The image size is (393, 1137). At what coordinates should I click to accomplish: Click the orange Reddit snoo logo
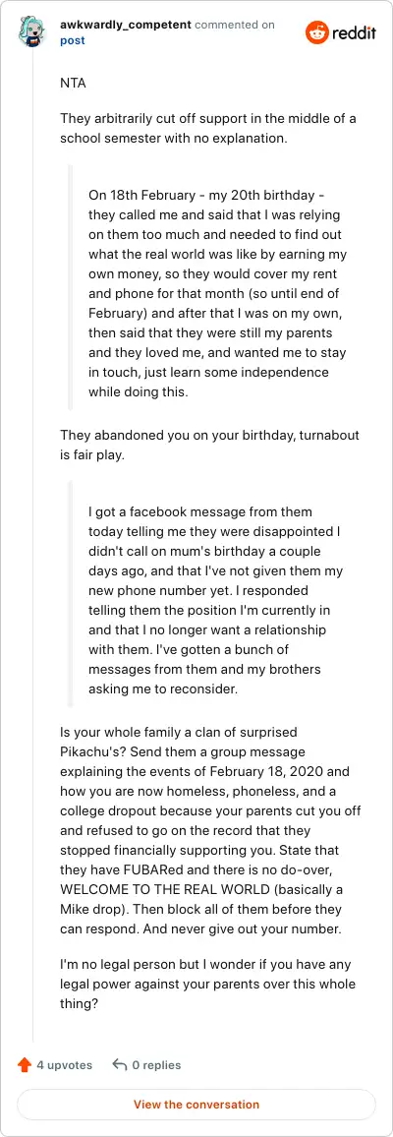(x=316, y=32)
